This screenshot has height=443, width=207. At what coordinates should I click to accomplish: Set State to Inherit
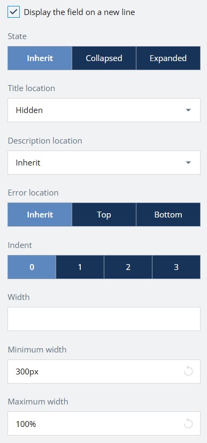click(40, 58)
